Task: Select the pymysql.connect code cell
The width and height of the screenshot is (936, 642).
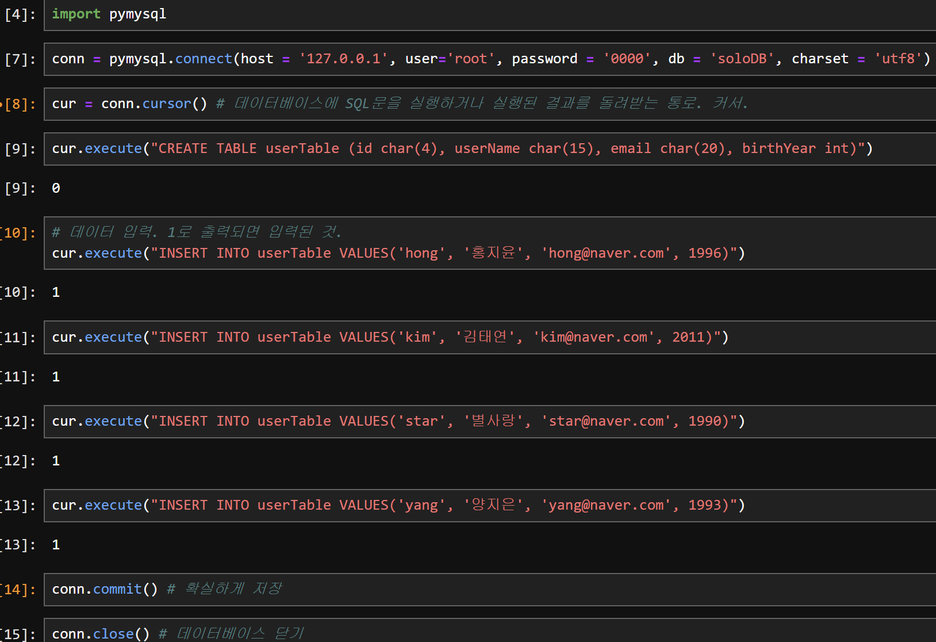Action: coord(490,59)
